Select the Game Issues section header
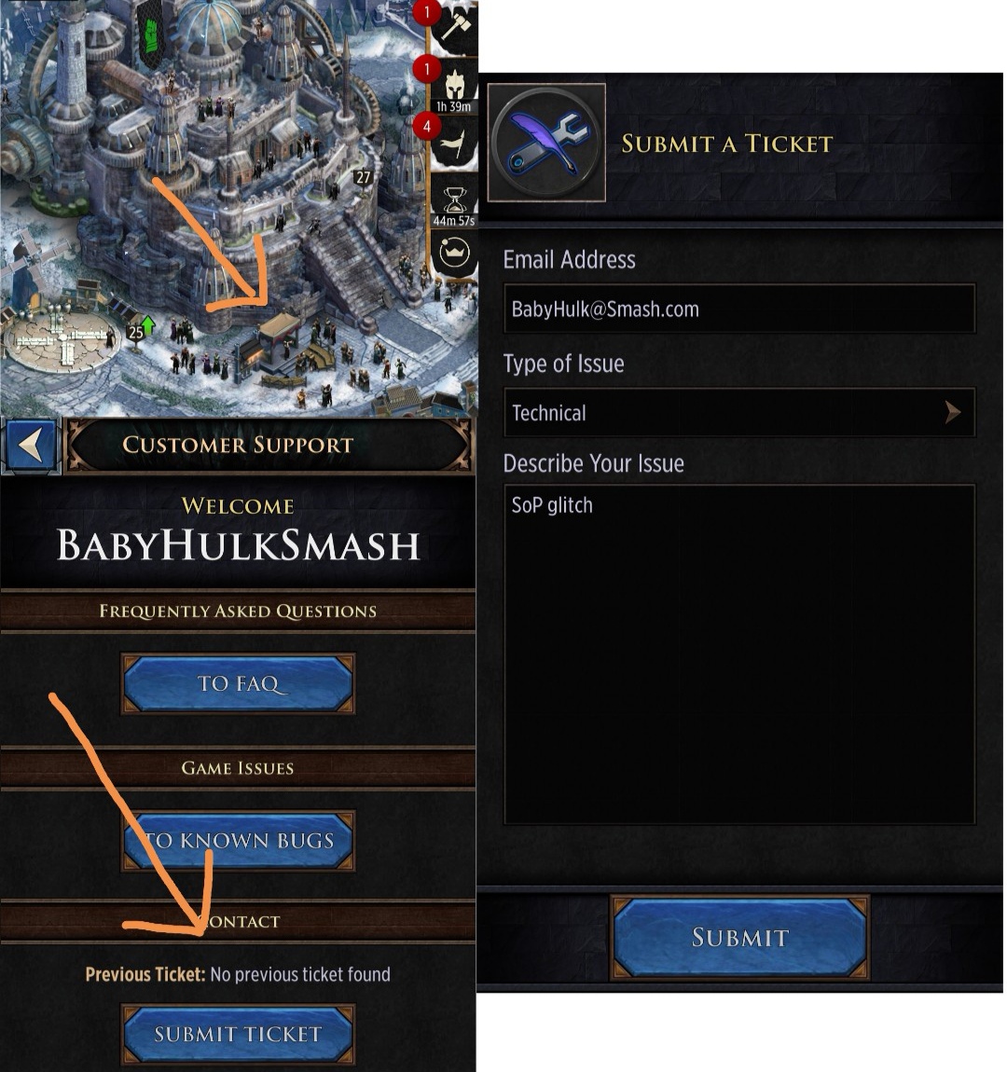This screenshot has height=1072, width=1007. coord(238,768)
